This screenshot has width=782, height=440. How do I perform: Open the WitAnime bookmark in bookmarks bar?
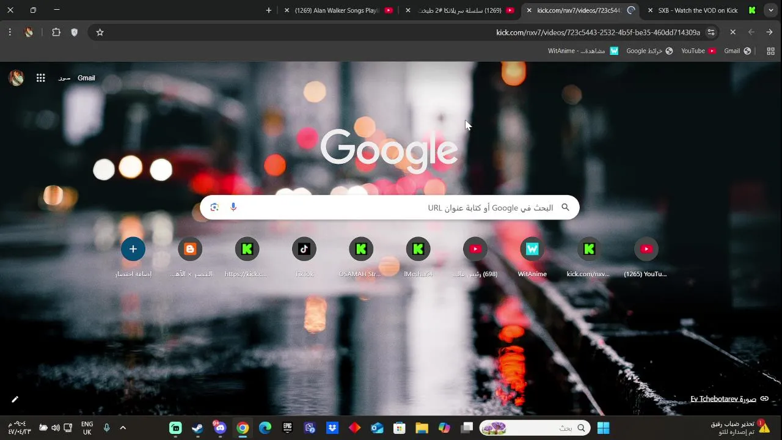click(x=583, y=51)
